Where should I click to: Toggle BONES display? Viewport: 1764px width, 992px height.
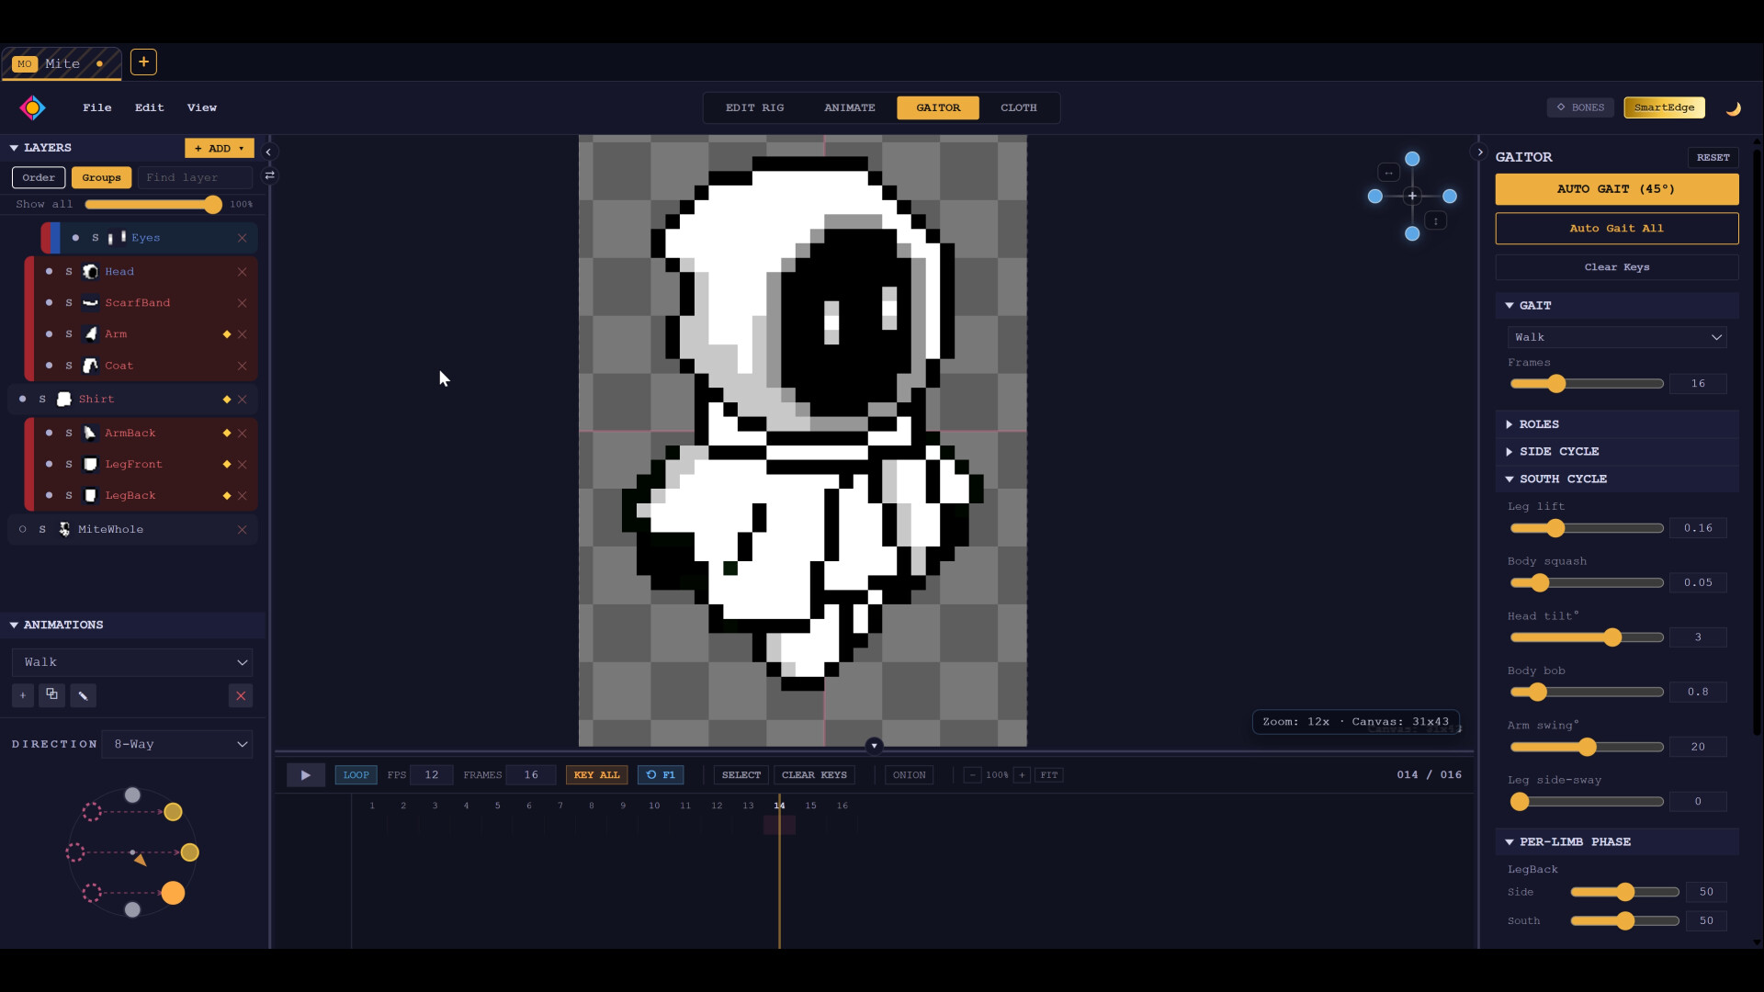tap(1580, 107)
